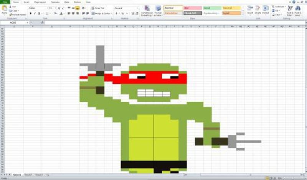Click the Font Color letter A
The width and height of the screenshot is (307, 180).
click(61, 13)
